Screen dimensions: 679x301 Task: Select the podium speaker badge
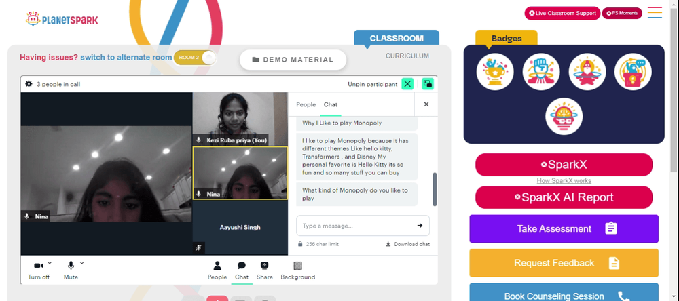coord(633,72)
